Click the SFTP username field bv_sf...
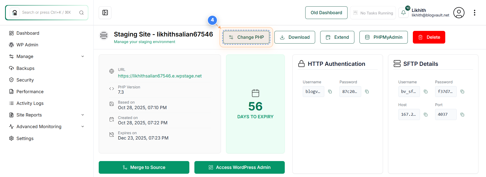 [x=409, y=92]
